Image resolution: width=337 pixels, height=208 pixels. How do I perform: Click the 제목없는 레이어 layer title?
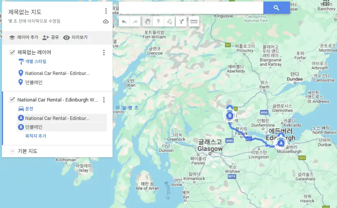(x=34, y=53)
